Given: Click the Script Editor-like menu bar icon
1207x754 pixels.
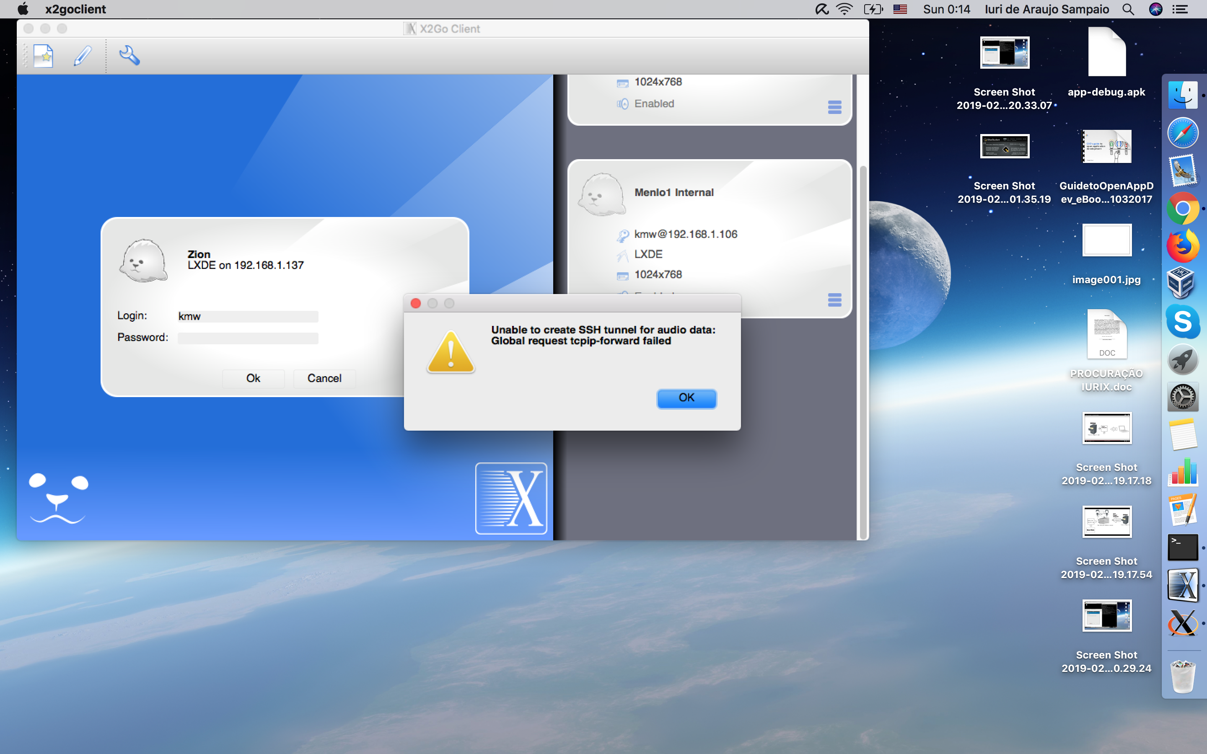Looking at the screenshot, I should tap(821, 9).
